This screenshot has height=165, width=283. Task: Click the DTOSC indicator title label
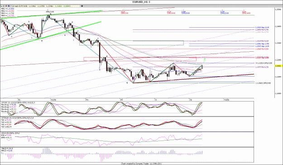pyautogui.click(x=18, y=102)
